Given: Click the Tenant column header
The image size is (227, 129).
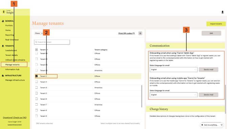Looking at the screenshot, I should (43, 50).
